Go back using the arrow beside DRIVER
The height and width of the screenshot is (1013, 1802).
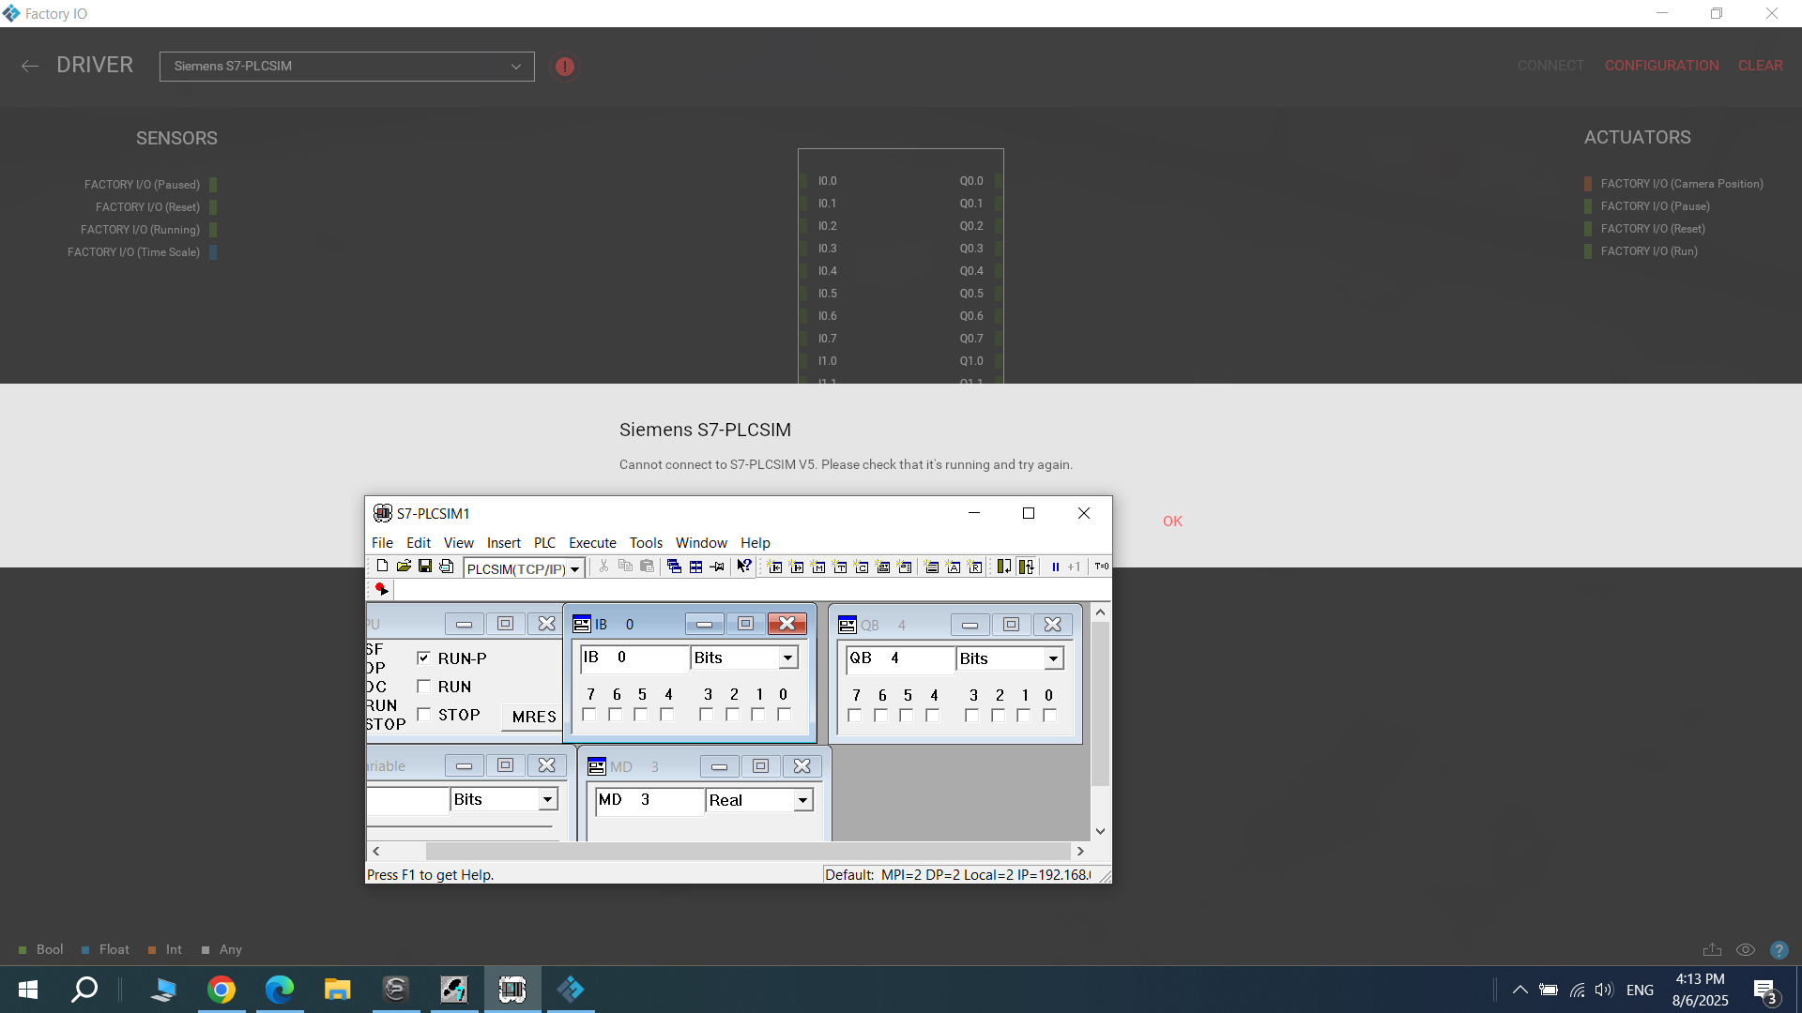(x=30, y=66)
